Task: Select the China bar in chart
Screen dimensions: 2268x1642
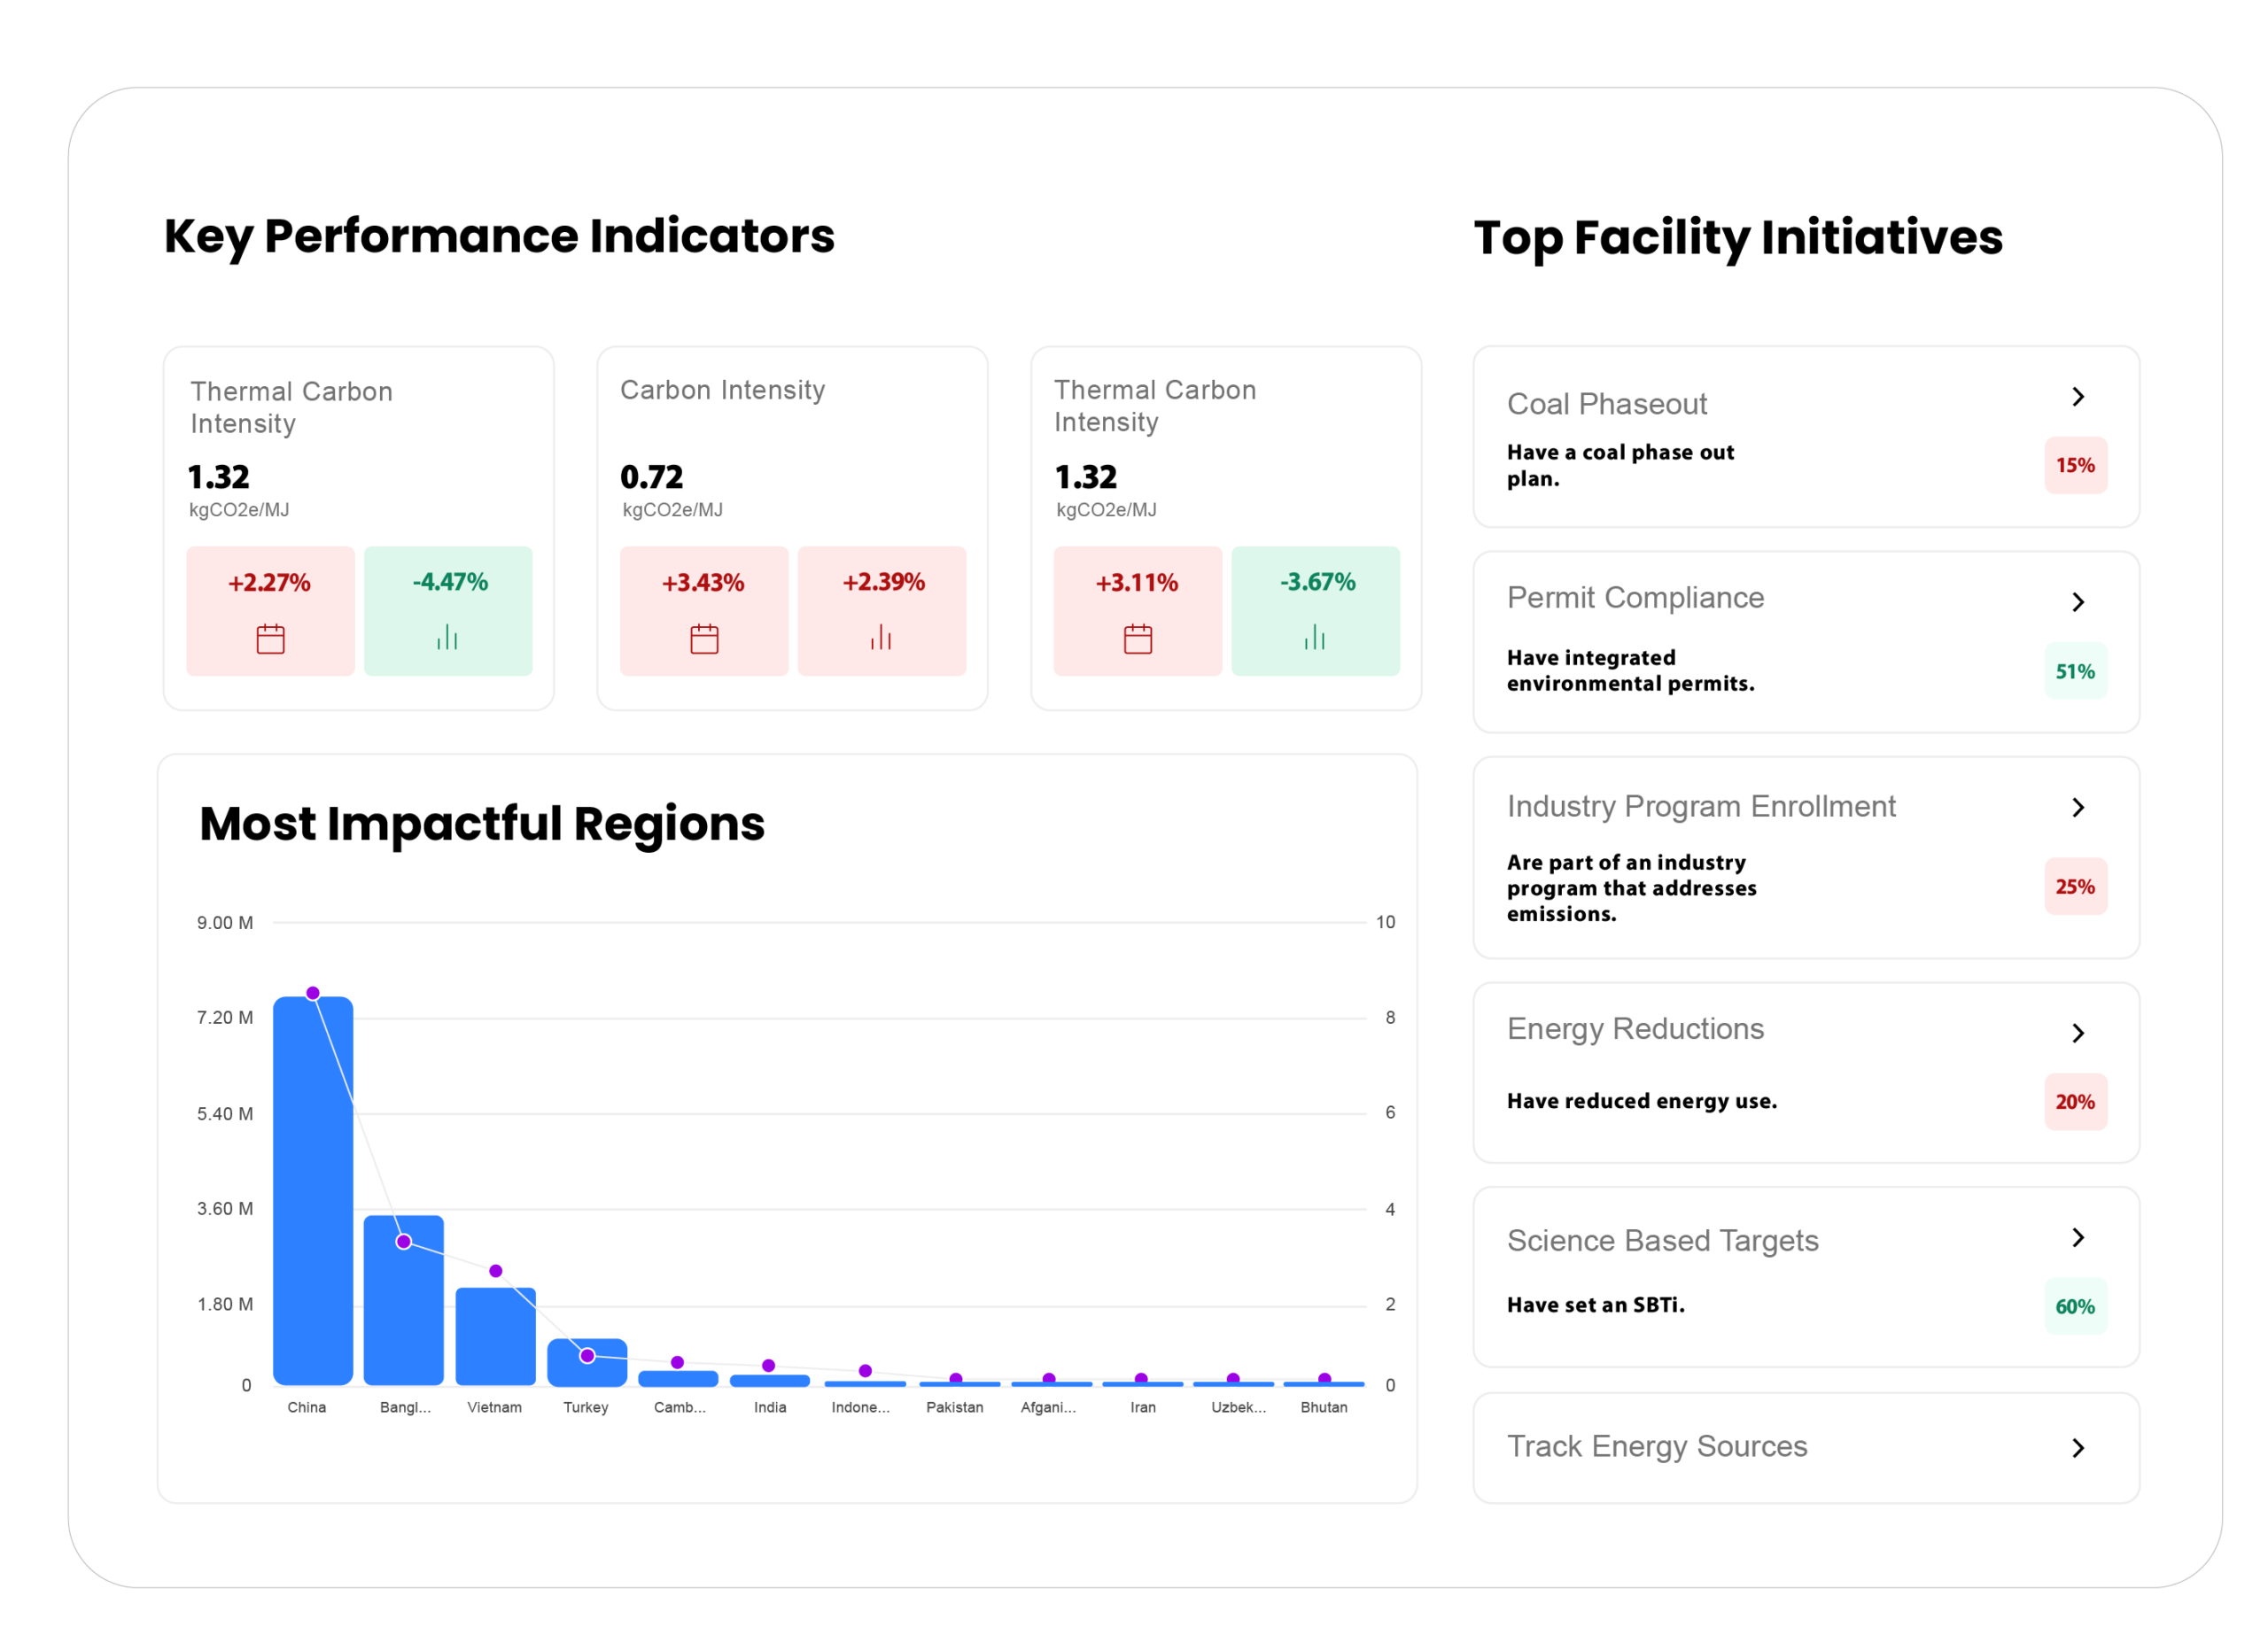Action: [x=313, y=1190]
